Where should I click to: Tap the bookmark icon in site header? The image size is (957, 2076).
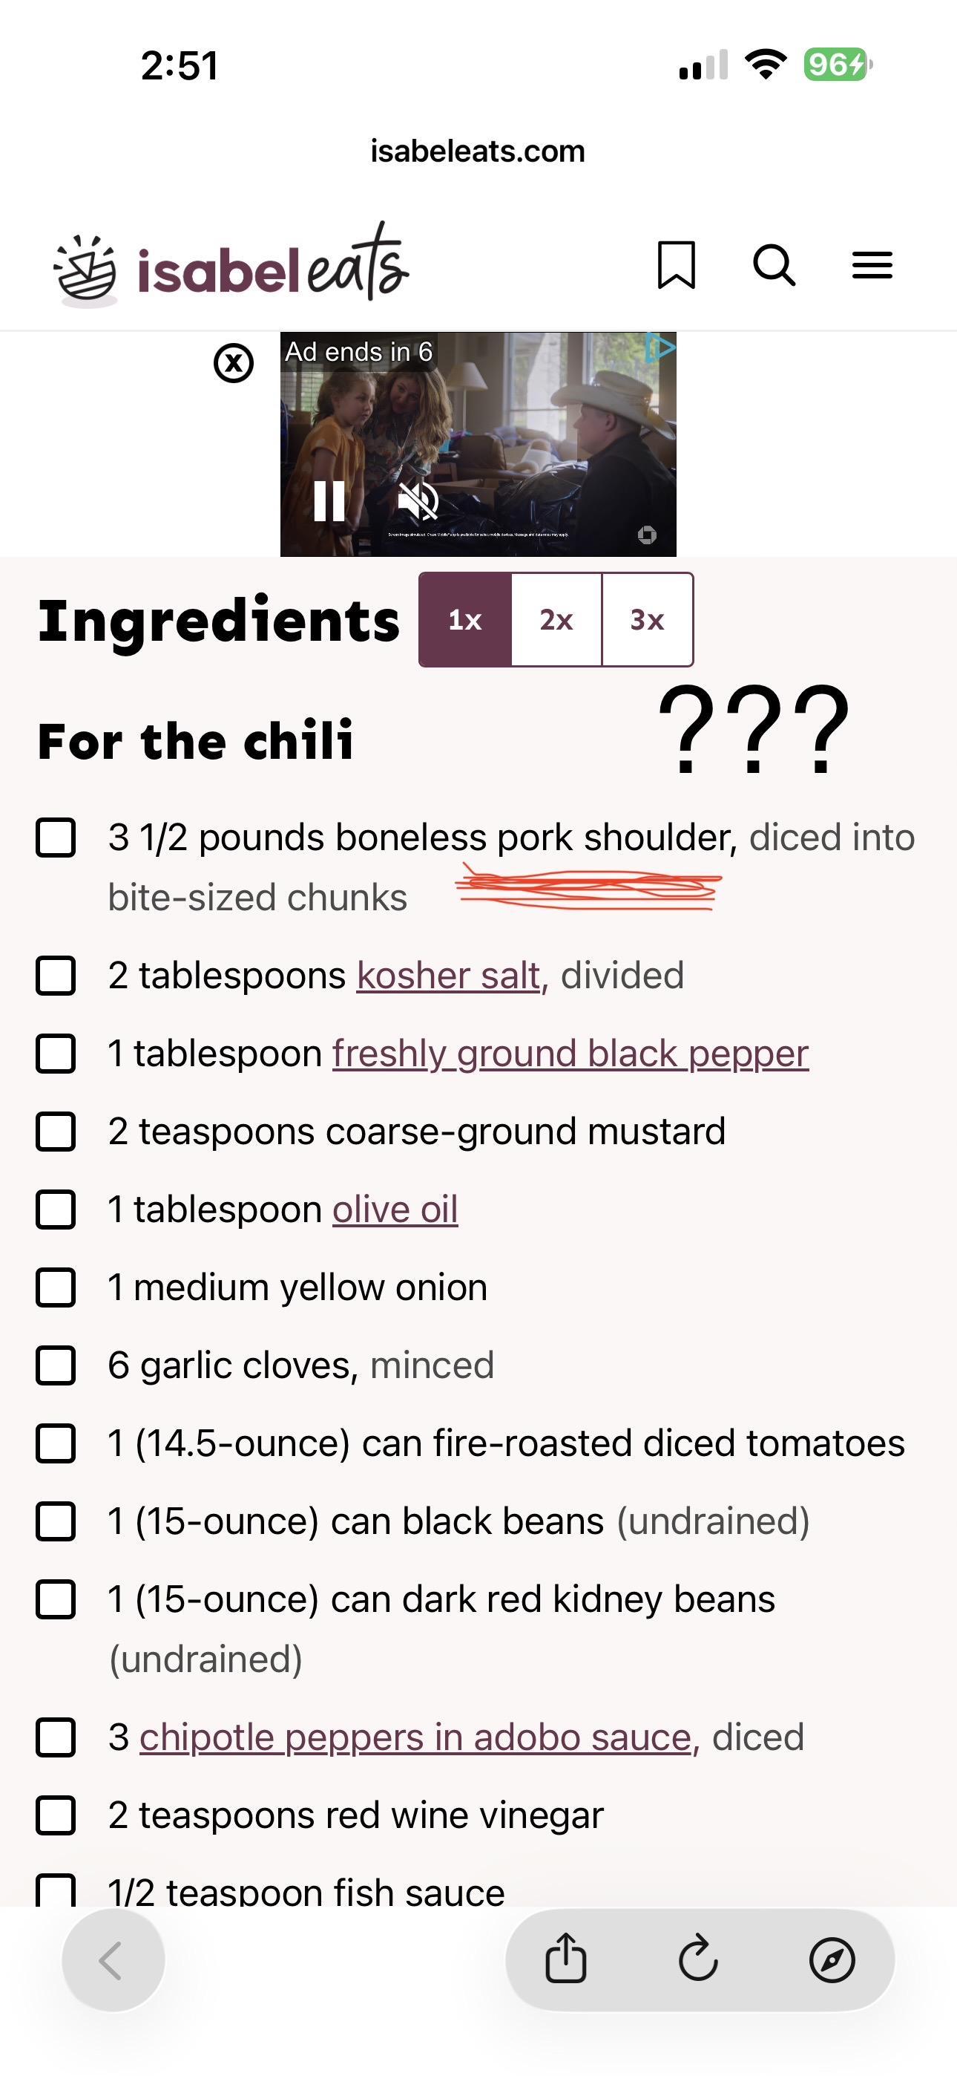pyautogui.click(x=676, y=265)
